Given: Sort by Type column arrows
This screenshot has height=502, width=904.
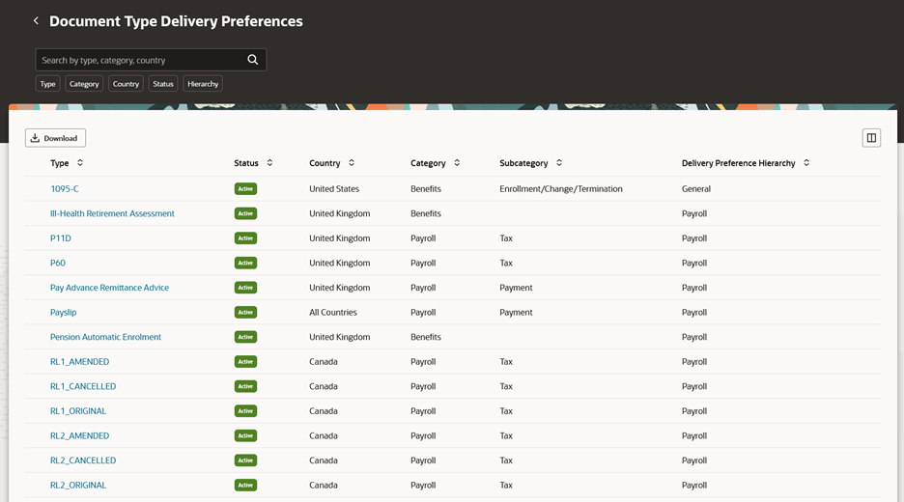Looking at the screenshot, I should coord(80,163).
